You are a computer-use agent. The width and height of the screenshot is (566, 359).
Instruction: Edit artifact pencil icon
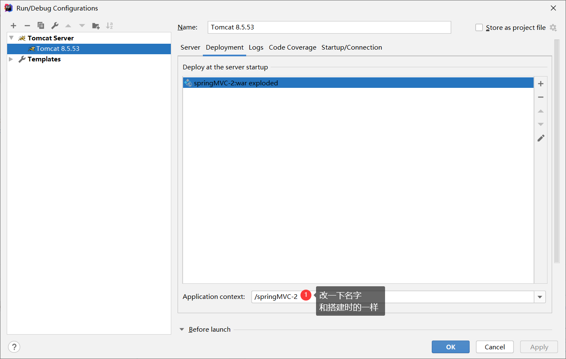[x=541, y=138]
